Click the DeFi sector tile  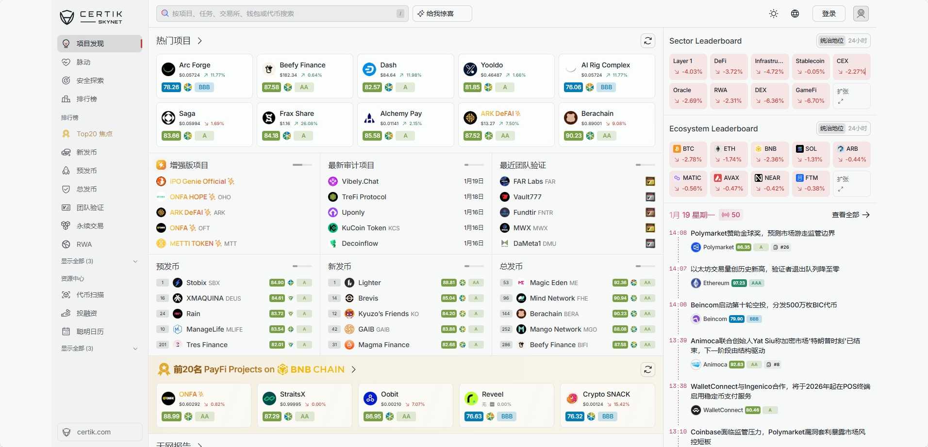[x=728, y=66]
